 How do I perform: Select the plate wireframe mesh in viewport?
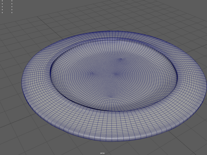click(114, 86)
